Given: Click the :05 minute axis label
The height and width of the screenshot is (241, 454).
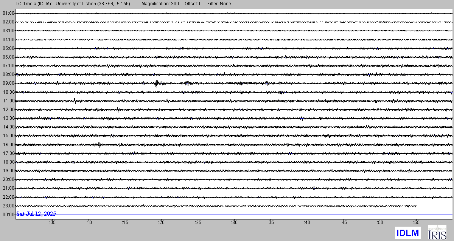Looking at the screenshot, I should click(x=52, y=222).
